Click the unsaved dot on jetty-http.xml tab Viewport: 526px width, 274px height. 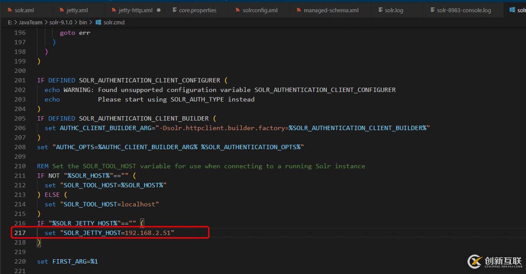tap(158, 10)
